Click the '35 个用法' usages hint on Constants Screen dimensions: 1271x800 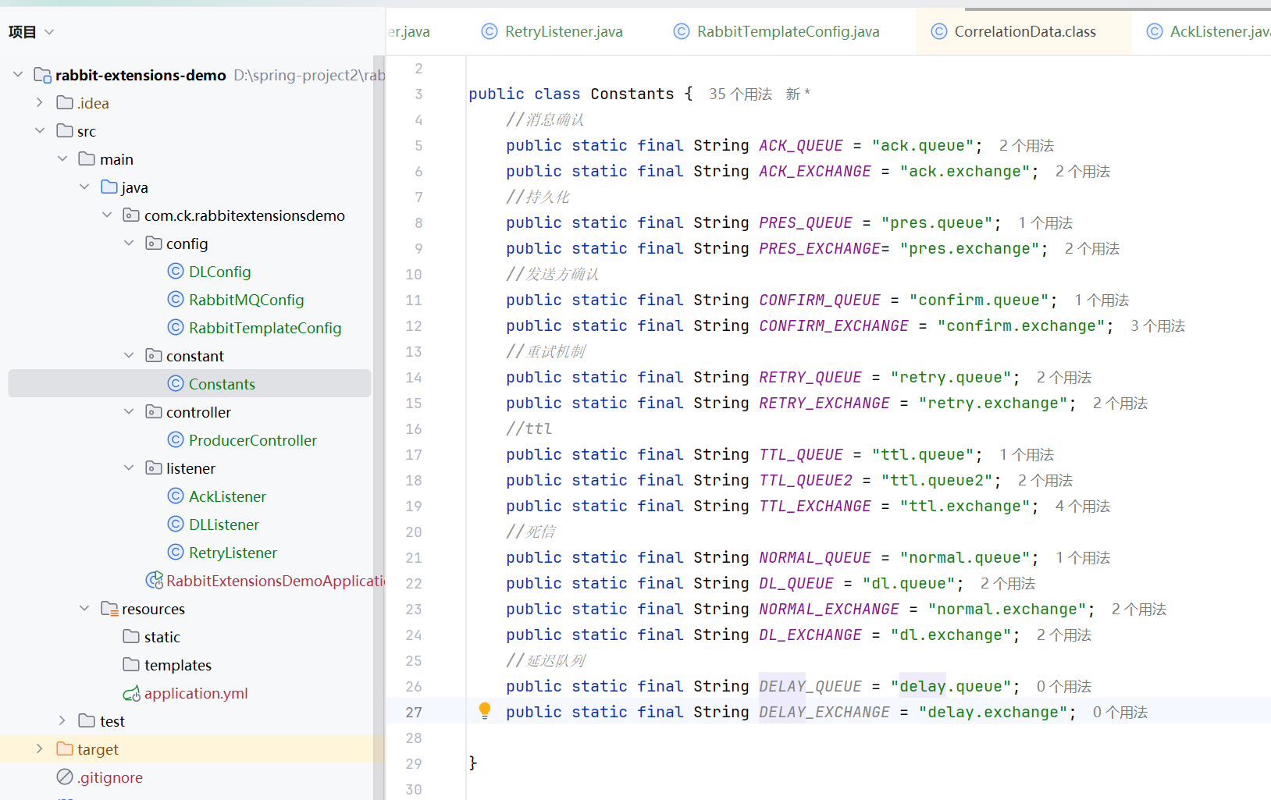pyautogui.click(x=740, y=94)
